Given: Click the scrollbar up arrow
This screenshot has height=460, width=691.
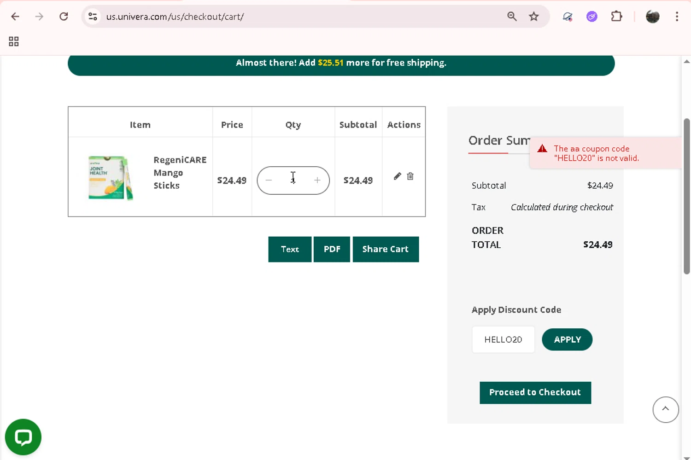Looking at the screenshot, I should tap(687, 61).
